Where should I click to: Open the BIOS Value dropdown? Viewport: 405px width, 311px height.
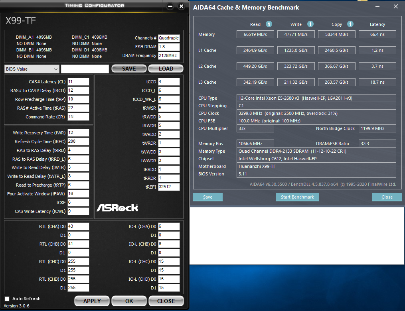(32, 69)
